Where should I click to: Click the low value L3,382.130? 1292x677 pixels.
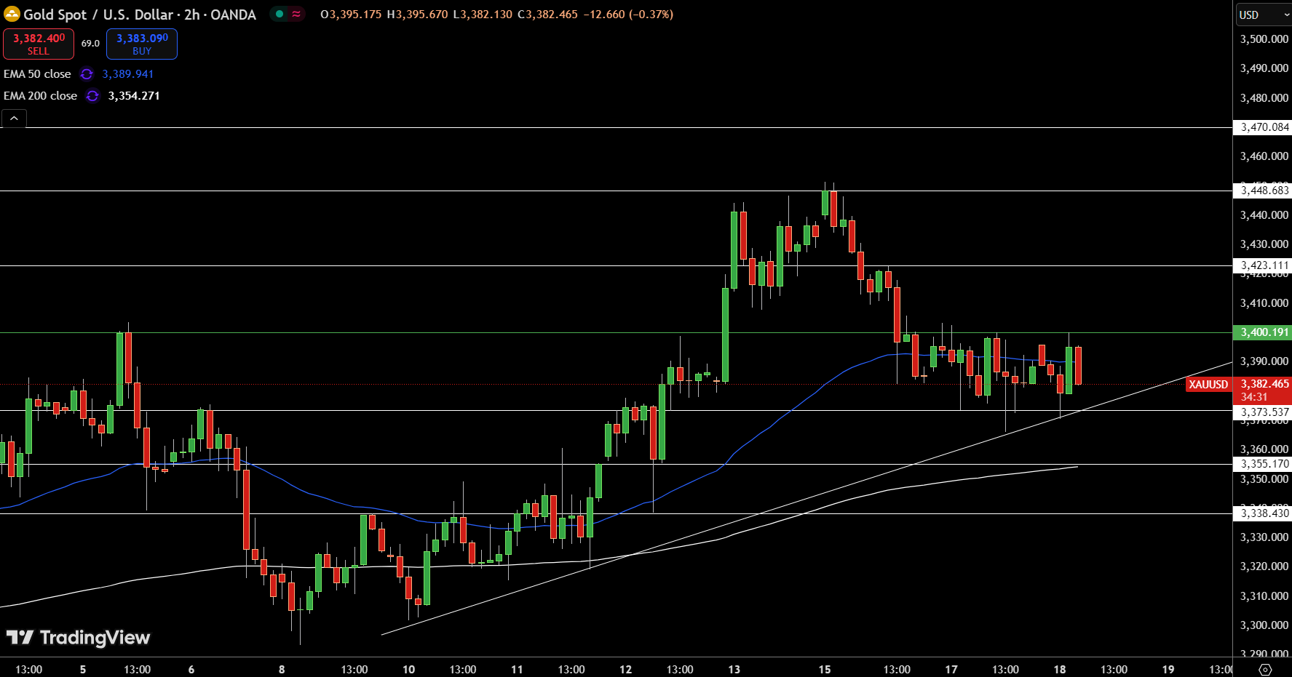tap(483, 15)
